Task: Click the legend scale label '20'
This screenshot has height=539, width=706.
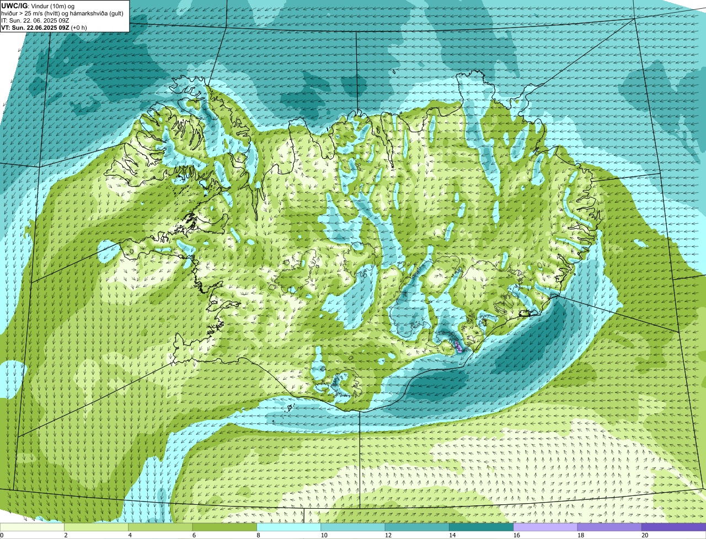Action: coord(645,535)
